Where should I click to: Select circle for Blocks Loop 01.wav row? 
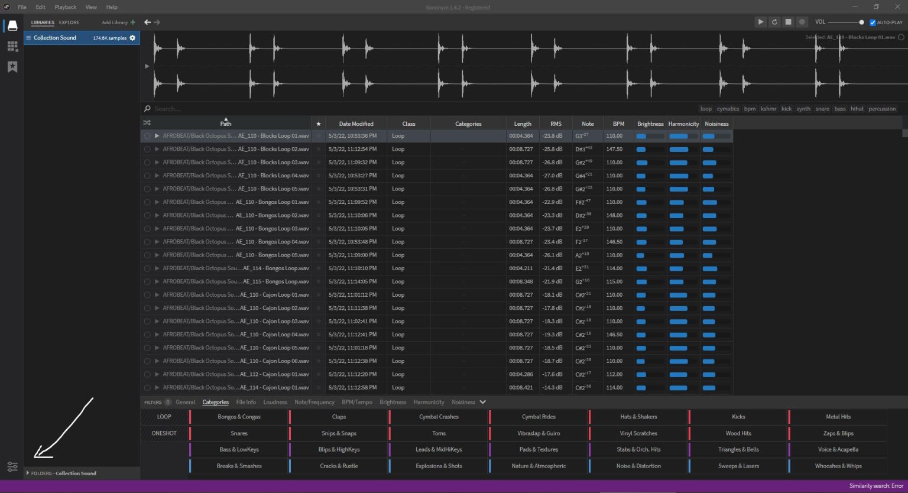(x=147, y=136)
